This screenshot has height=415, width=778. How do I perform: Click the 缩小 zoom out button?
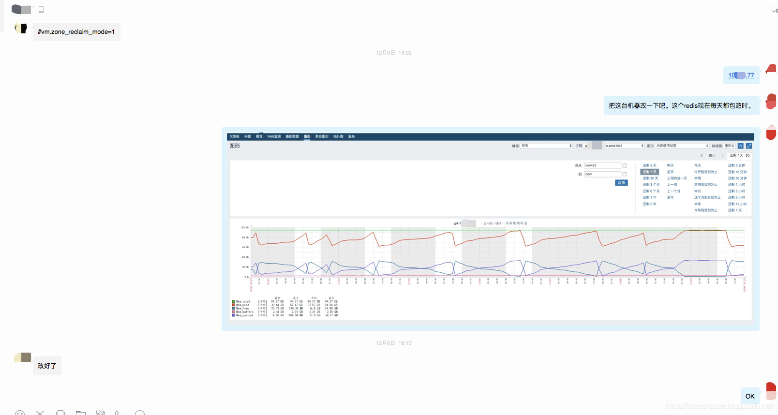pos(712,156)
